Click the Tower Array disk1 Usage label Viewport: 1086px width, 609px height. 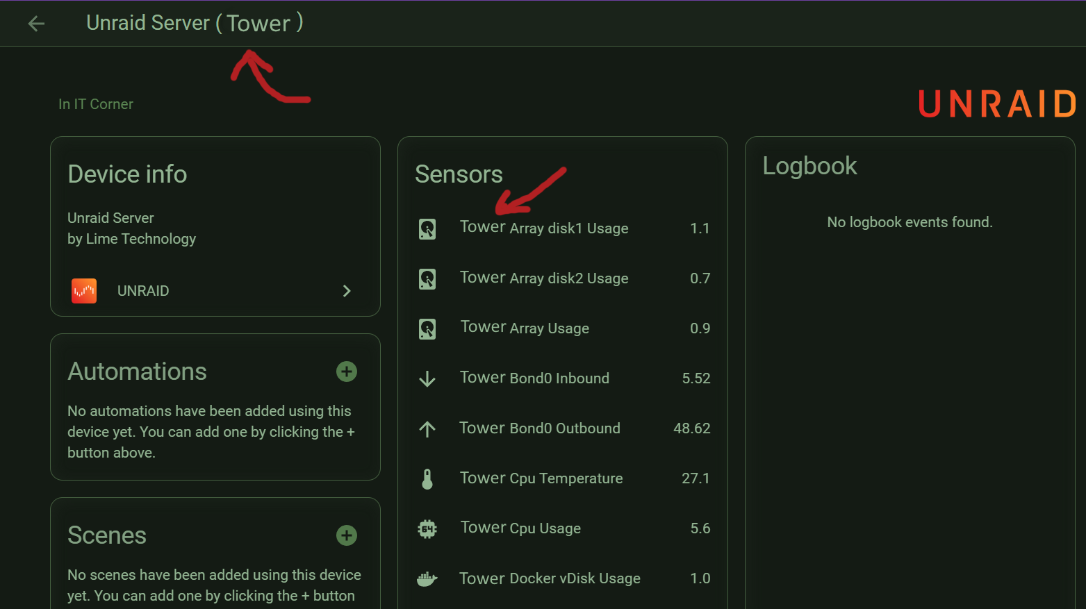544,228
